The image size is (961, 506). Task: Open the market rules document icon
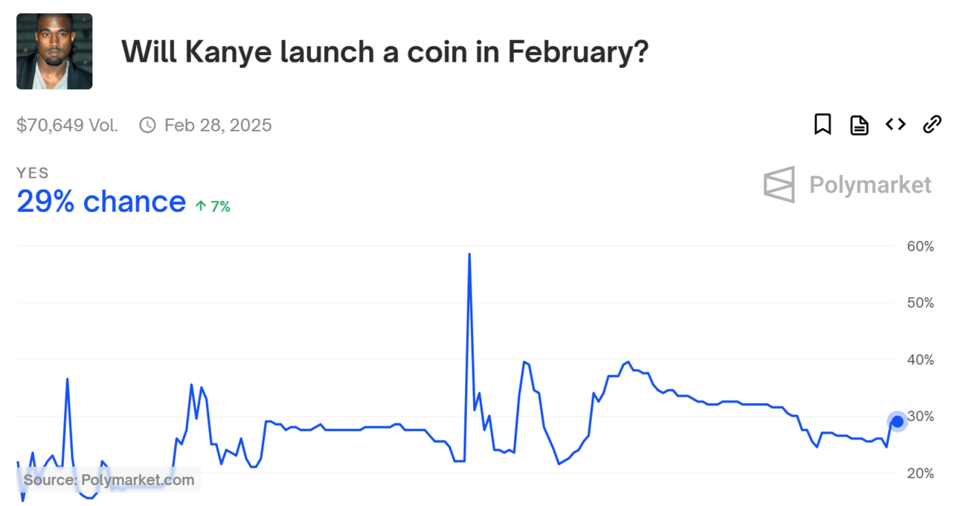[859, 125]
